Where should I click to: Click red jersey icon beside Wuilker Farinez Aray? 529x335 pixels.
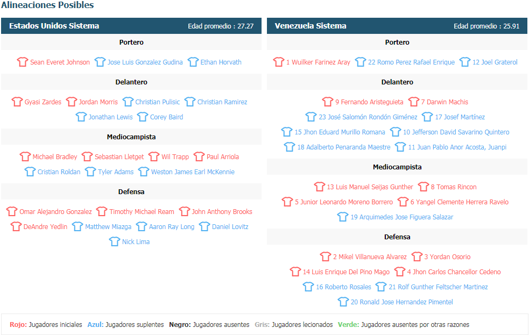pos(279,62)
